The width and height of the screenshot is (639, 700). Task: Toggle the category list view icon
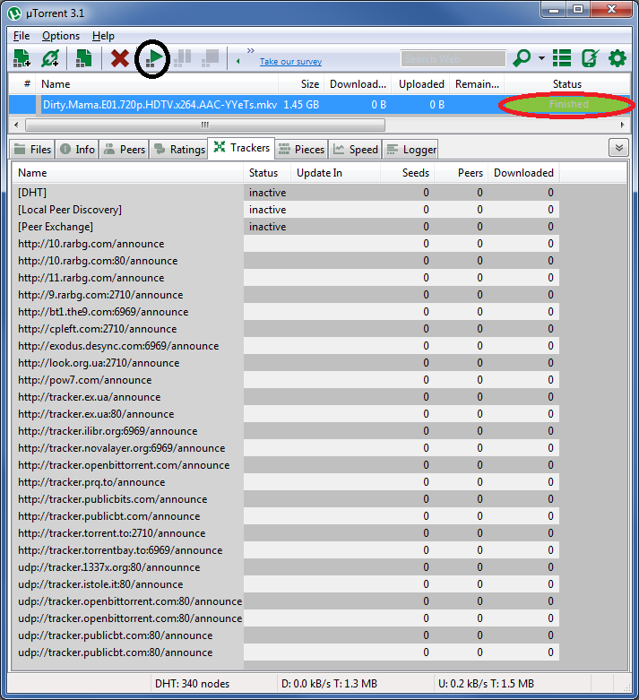coord(562,58)
